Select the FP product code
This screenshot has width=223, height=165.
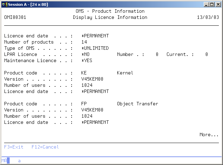coord(84,104)
